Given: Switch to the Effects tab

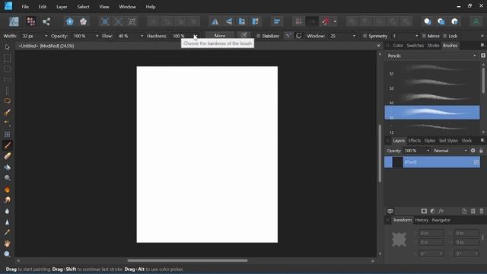Looking at the screenshot, I should (414, 141).
